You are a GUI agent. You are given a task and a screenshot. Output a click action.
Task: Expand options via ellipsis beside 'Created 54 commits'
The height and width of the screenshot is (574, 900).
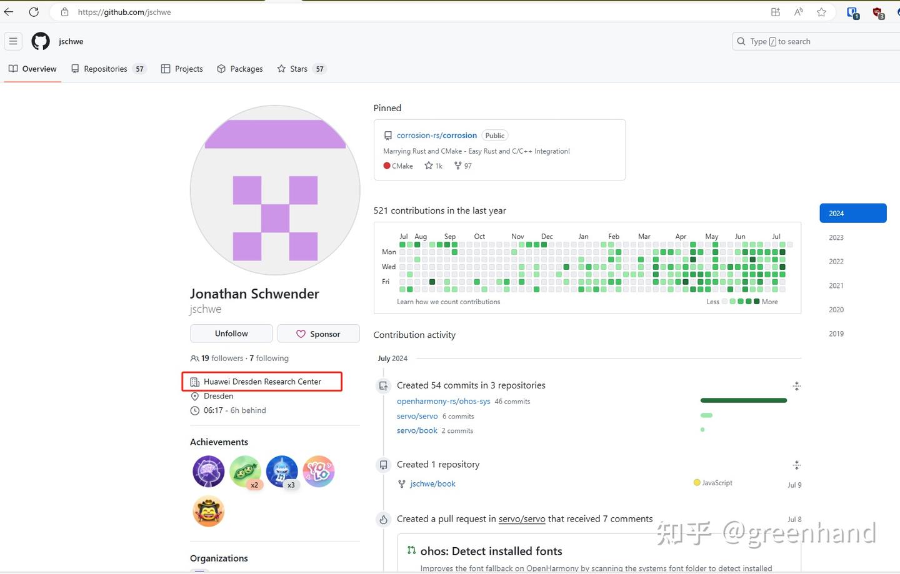797,386
